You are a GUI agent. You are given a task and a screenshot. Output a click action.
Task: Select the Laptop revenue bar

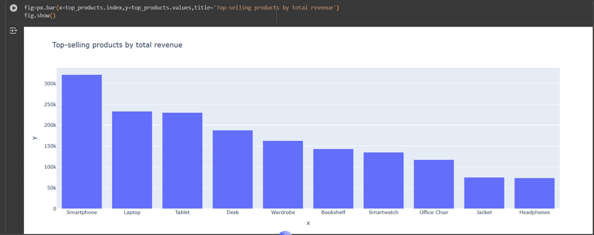click(132, 160)
